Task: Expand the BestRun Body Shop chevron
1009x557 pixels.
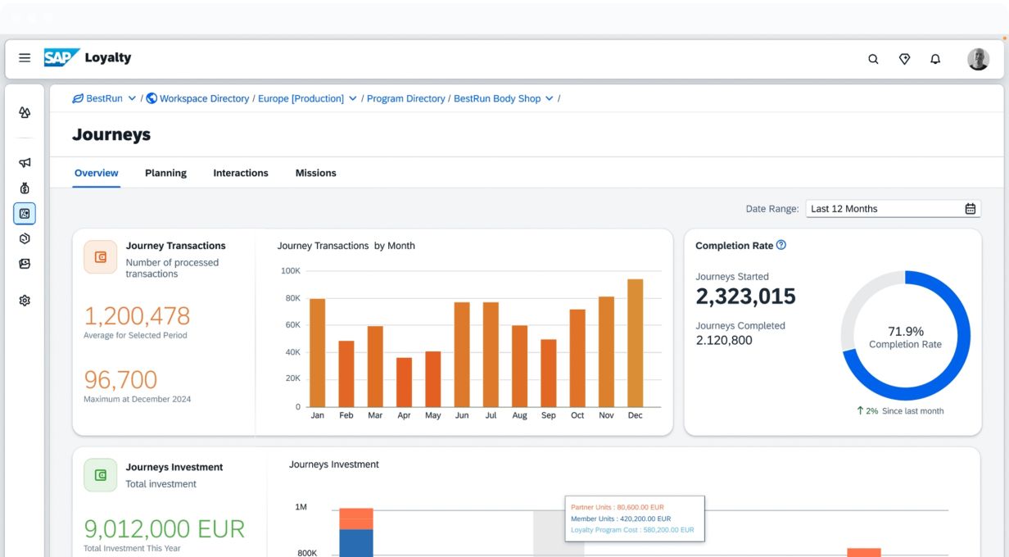Action: click(x=550, y=98)
